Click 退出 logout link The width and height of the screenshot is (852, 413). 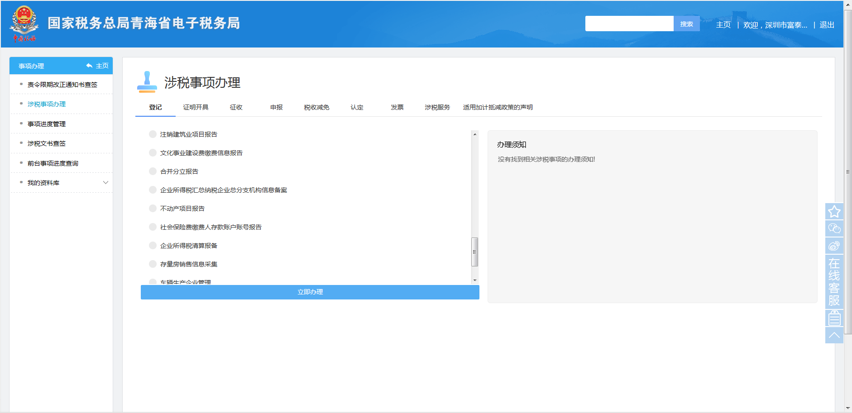click(x=827, y=25)
